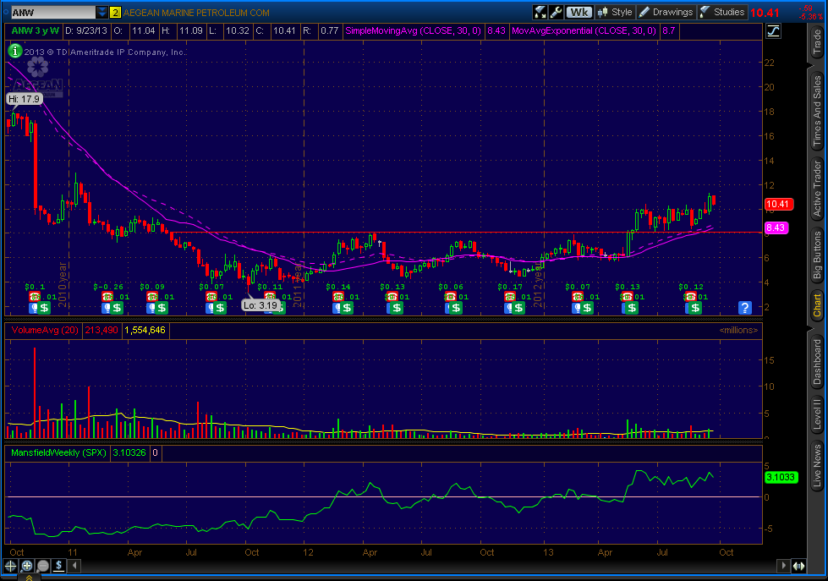The width and height of the screenshot is (828, 581).
Task: Toggle the dollar sign price axis button
Action: pos(57,566)
